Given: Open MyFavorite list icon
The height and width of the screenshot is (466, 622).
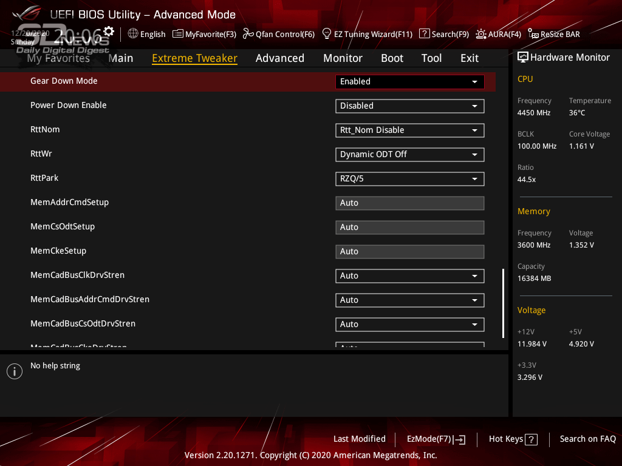Looking at the screenshot, I should [x=178, y=34].
